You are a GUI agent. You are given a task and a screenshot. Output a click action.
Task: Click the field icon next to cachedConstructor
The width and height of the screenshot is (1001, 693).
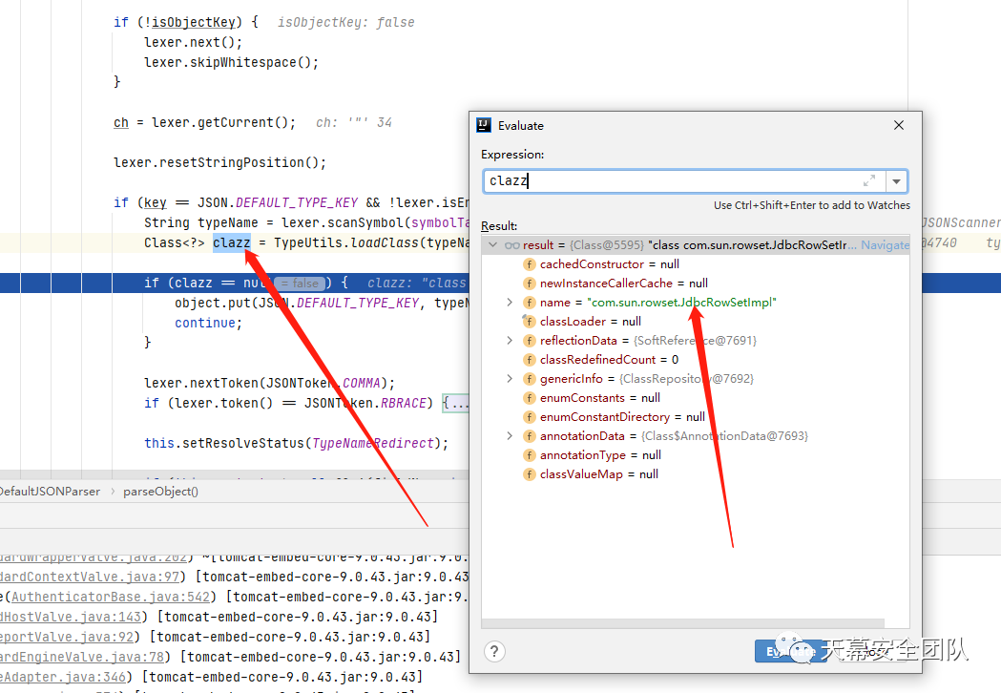tap(529, 264)
